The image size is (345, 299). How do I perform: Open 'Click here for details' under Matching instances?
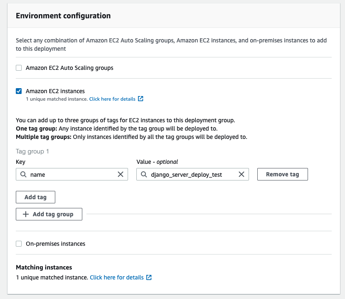(117, 277)
